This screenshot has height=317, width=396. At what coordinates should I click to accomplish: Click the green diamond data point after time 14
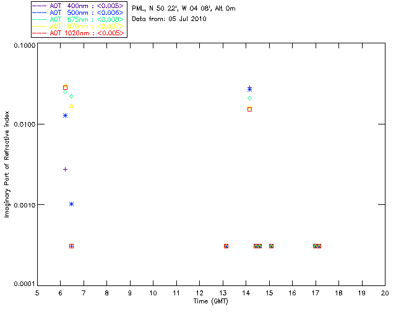point(249,98)
